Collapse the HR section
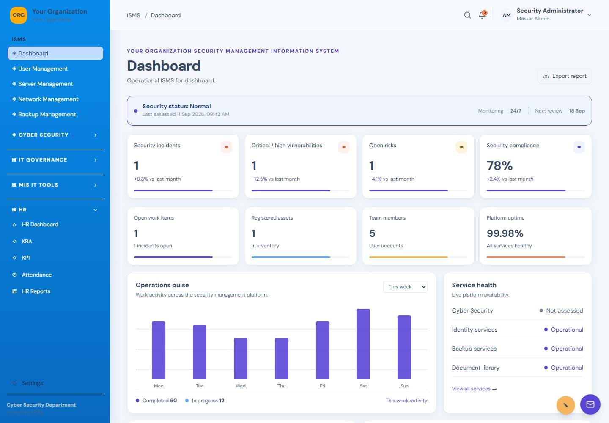Image resolution: width=609 pixels, height=423 pixels. [x=55, y=210]
